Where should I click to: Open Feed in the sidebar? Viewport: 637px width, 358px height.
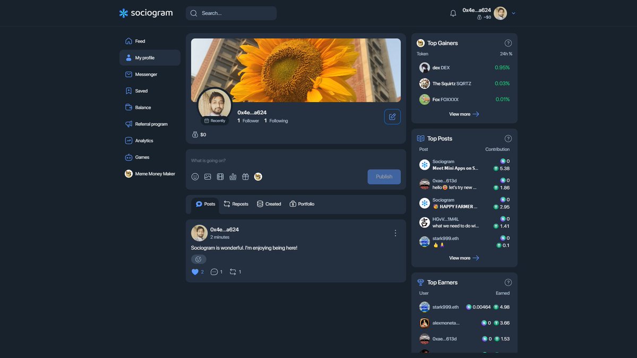[150, 41]
